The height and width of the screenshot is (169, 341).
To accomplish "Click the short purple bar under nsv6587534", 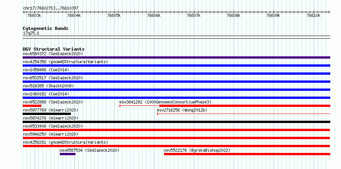I will 68,154.
